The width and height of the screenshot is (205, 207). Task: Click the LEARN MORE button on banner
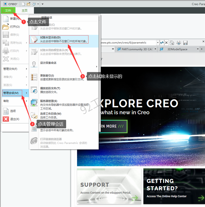(x=114, y=126)
